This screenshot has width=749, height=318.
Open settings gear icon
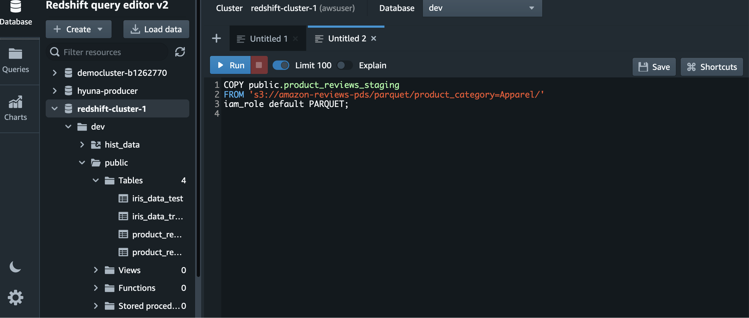click(x=15, y=297)
